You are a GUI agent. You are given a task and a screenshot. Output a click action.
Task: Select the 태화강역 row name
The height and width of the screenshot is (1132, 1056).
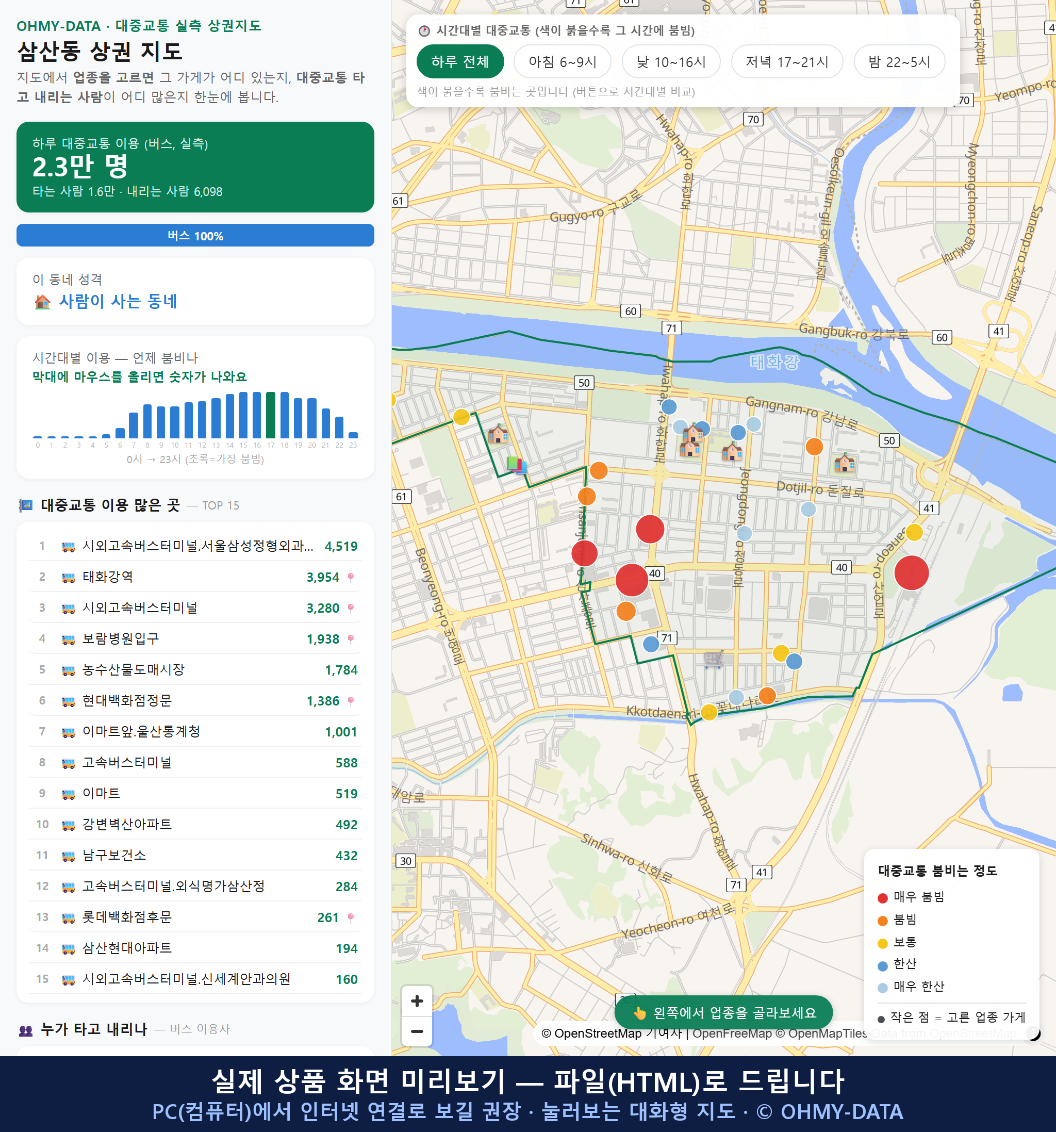pos(108,577)
